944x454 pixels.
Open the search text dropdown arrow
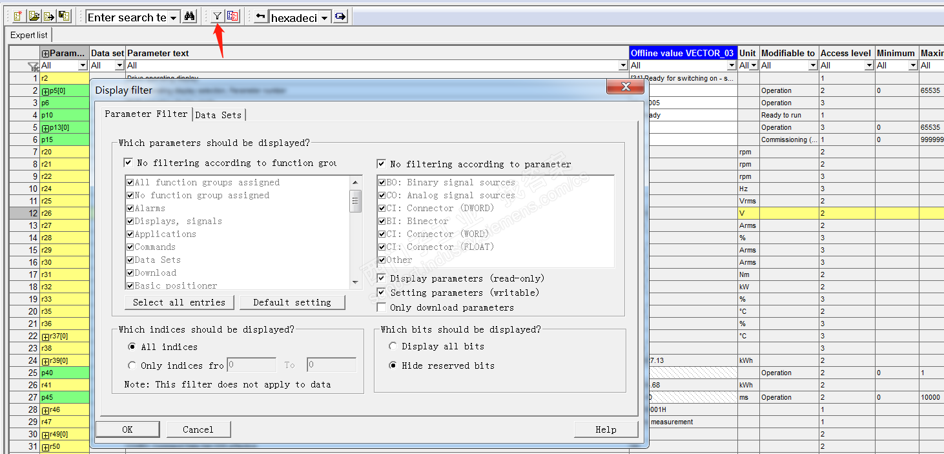tap(174, 17)
